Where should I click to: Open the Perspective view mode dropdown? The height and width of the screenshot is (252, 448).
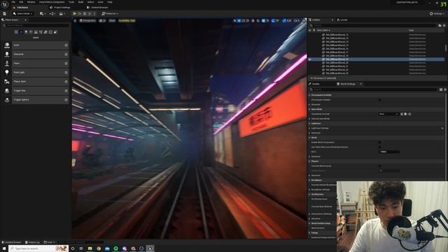click(87, 20)
